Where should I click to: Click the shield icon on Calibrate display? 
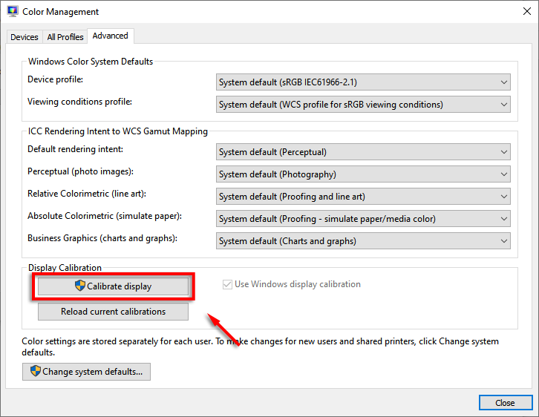click(80, 286)
